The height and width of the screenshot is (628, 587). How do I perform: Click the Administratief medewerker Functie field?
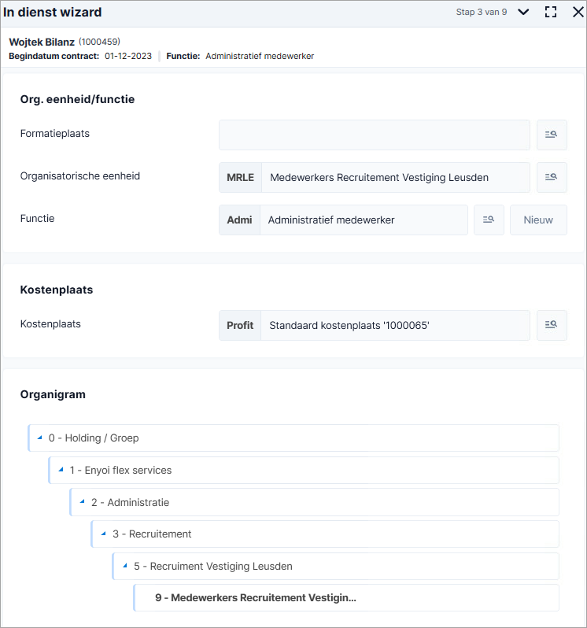(x=364, y=220)
